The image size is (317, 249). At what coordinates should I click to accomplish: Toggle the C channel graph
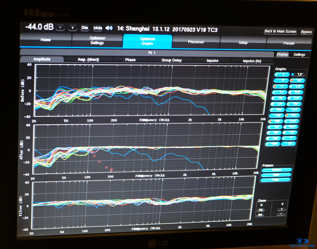281,86
